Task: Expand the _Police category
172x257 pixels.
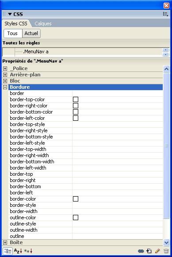Action: 5,68
